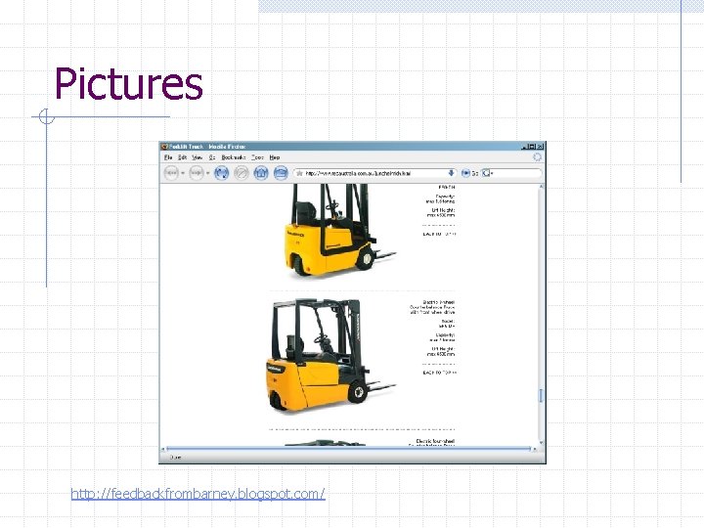The width and height of the screenshot is (704, 528).
Task: Open the Back history dropdown arrow
Action: 183,173
